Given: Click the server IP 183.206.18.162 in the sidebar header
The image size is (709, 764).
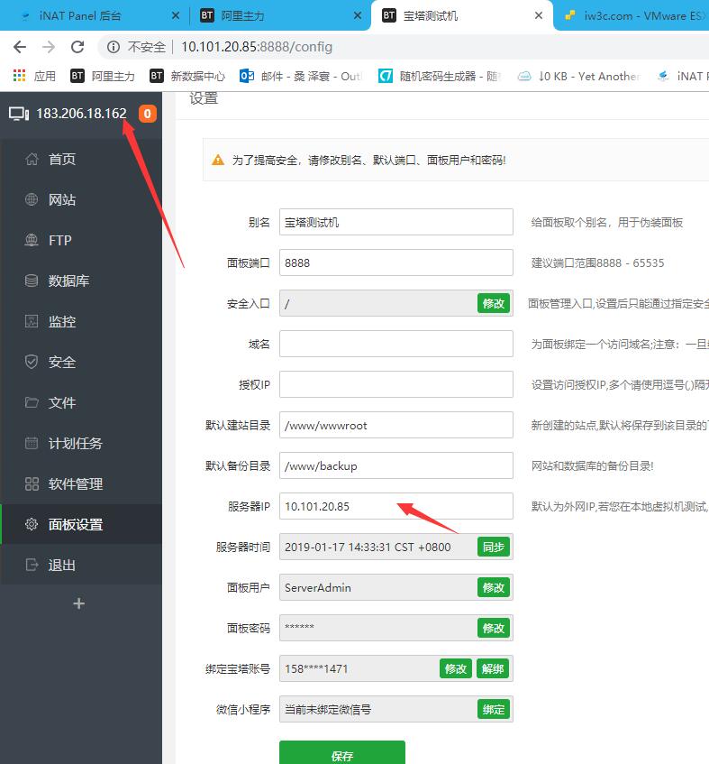Looking at the screenshot, I should tap(81, 114).
